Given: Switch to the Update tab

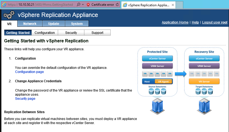Looking at the screenshot, I should click(x=53, y=24).
